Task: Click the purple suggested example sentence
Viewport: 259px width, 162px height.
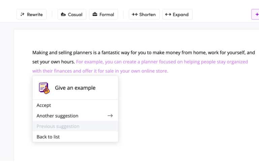Action: [x=162, y=62]
